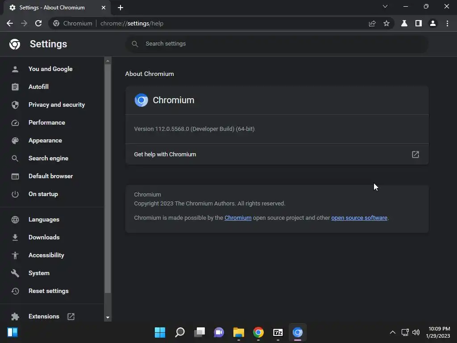Click the address bar URL chrome://settings/help
Viewport: 457px width, 343px height.
click(132, 23)
